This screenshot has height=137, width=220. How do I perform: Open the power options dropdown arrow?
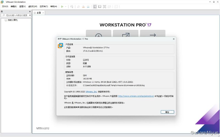[x=66, y=6]
